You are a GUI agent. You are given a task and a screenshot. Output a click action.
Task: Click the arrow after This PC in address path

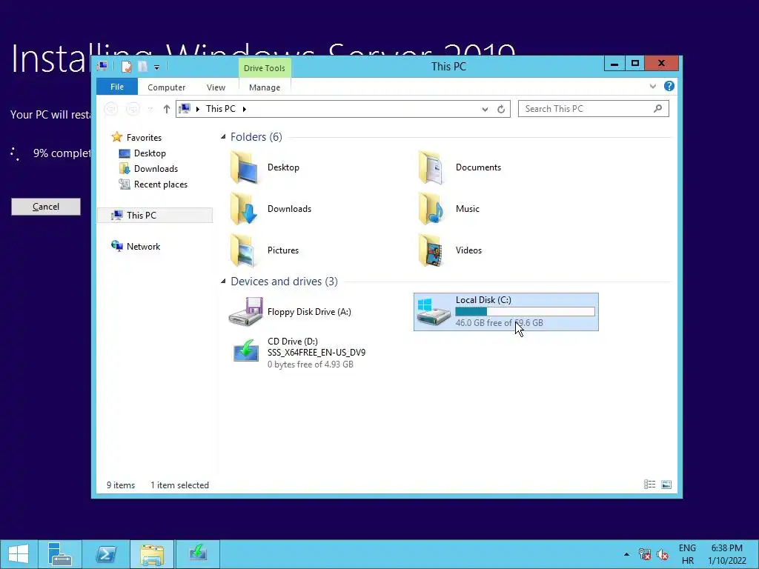[244, 109]
